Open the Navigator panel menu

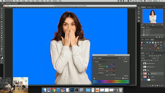[x=164, y=7]
